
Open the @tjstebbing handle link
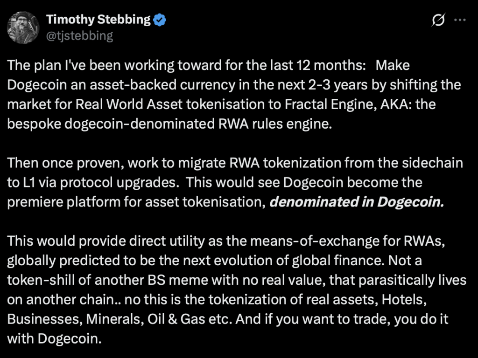pyautogui.click(x=79, y=35)
